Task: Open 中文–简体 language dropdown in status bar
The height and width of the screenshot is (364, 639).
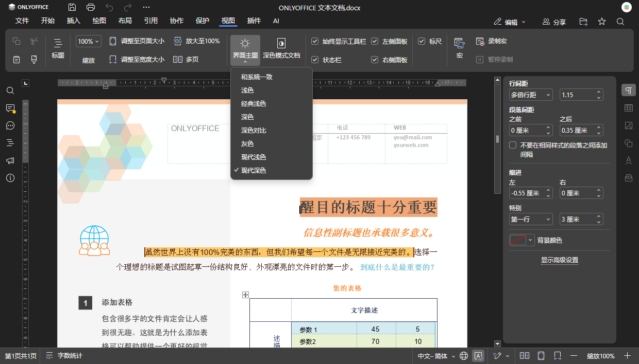Action: pos(436,356)
